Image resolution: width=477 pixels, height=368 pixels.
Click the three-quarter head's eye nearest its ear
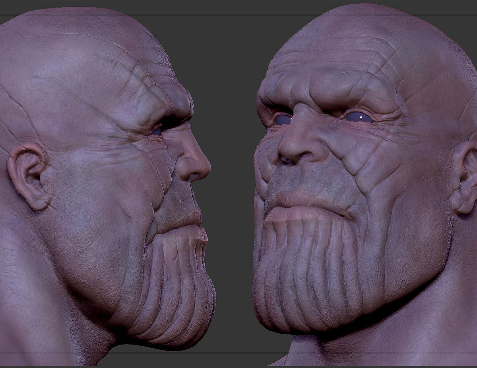[359, 117]
